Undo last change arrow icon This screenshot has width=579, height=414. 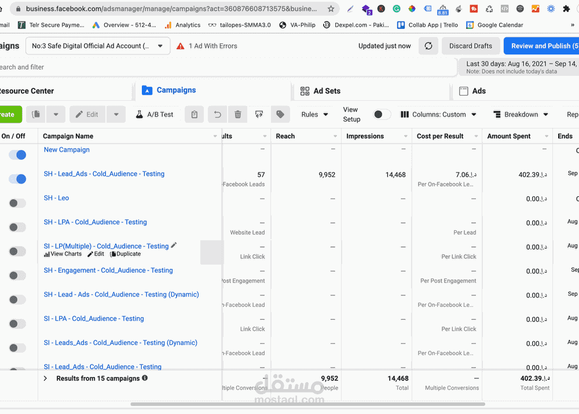218,115
